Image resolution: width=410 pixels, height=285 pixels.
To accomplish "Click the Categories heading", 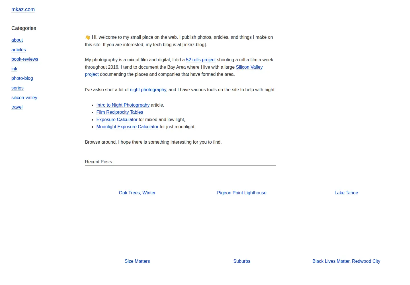I will 24,28.
